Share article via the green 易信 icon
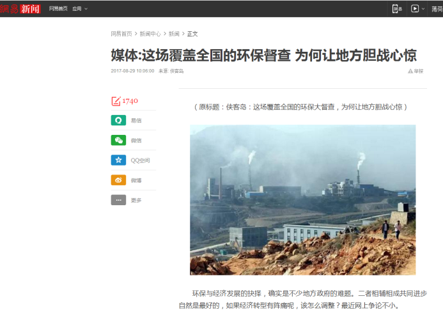443x317 pixels. [x=118, y=120]
